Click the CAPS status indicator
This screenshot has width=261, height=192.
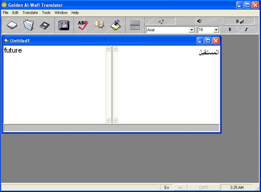coord(204,188)
